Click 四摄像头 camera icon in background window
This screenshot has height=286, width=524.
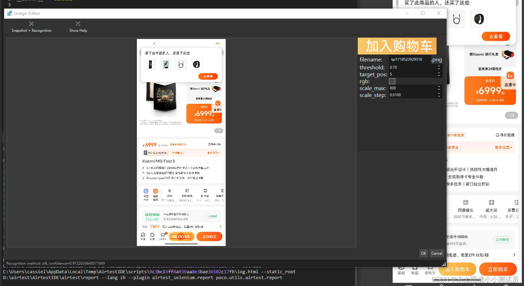click(x=466, y=203)
